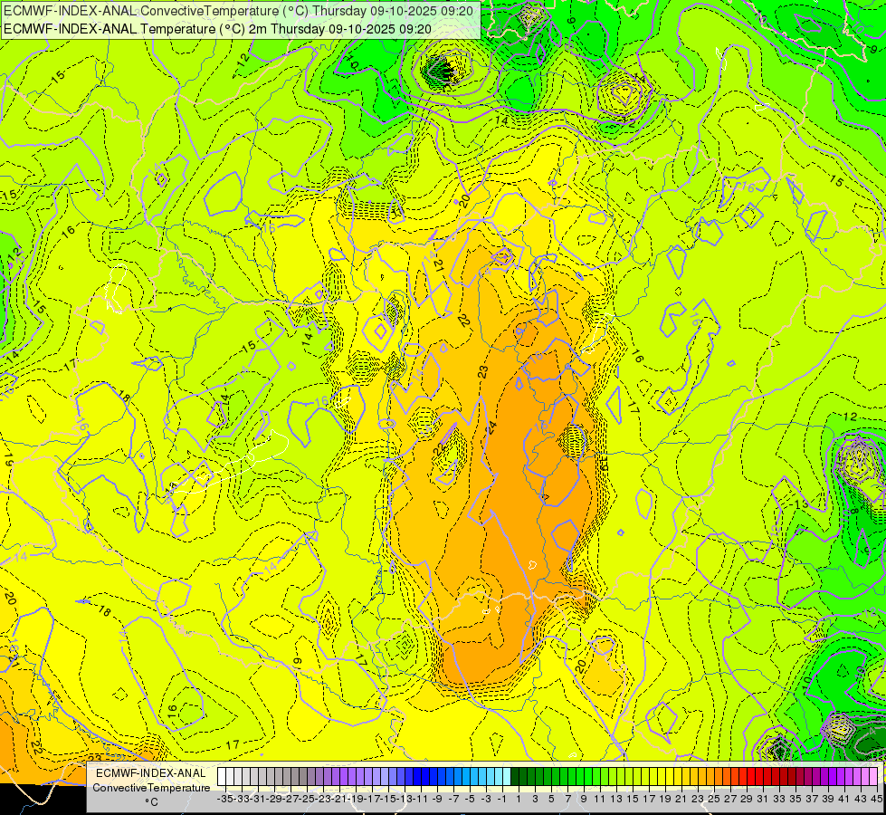Select the legend swatch above value 39
Viewport: 886px width, 815px height.
tap(824, 777)
